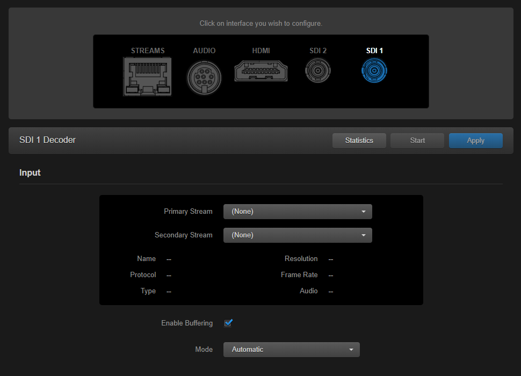Click the HDMI connector icon
This screenshot has height=376, width=521.
261,70
